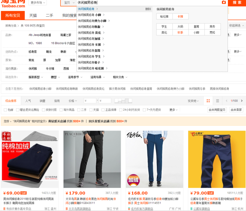Screen dimensions: 246x211
Task: Click related search 休闲裤男冬季
Action: 197,89
